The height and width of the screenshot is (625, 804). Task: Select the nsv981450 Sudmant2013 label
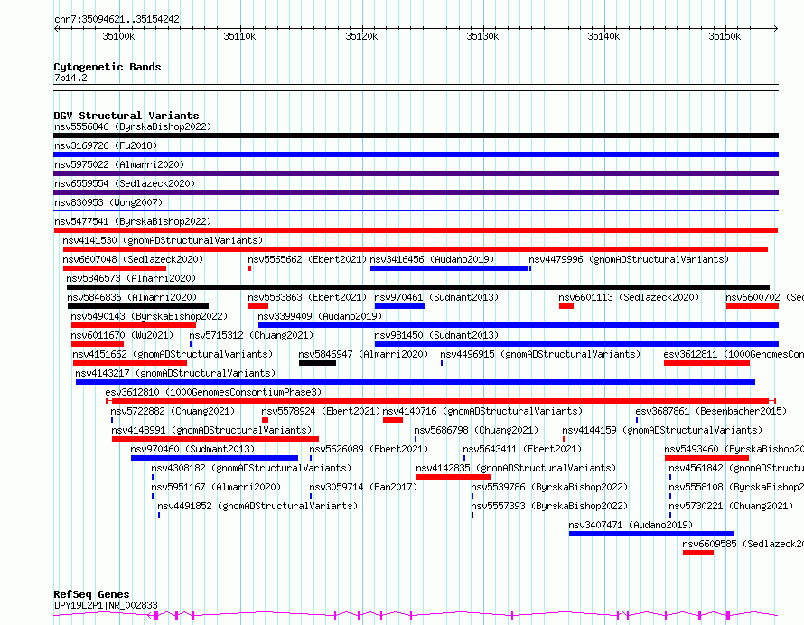436,335
